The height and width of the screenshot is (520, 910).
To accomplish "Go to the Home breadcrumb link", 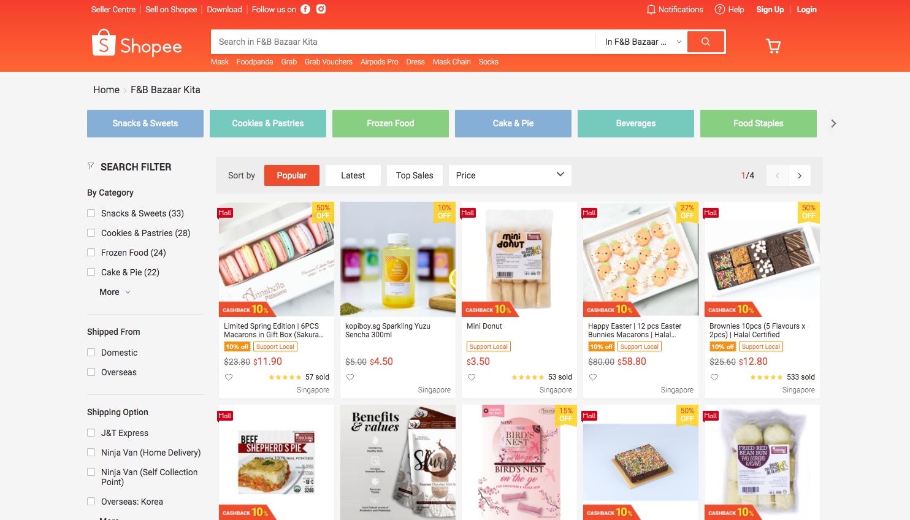I will click(106, 90).
